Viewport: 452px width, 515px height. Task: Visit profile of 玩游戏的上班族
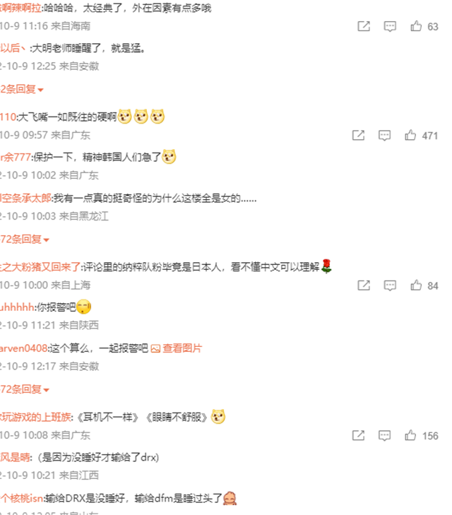tap(35, 417)
